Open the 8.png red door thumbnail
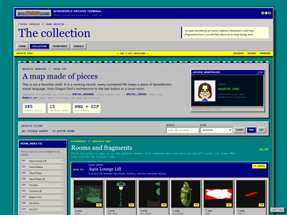This screenshot has height=215, width=287. point(251,194)
